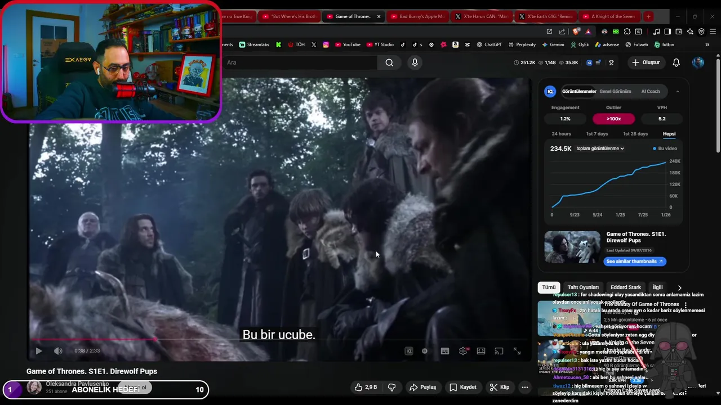721x405 pixels.
Task: Open the AI Coach tab
Action: click(x=650, y=91)
